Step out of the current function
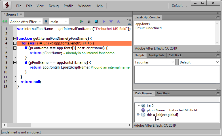 click(118, 22)
